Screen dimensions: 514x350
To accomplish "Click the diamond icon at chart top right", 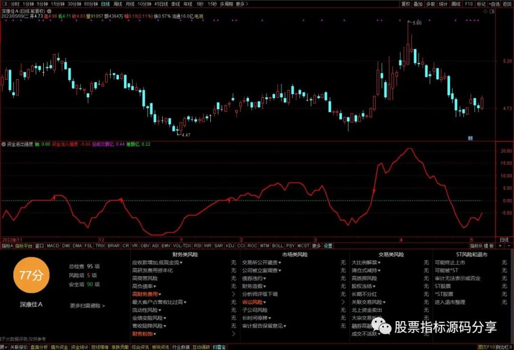I will point(485,11).
